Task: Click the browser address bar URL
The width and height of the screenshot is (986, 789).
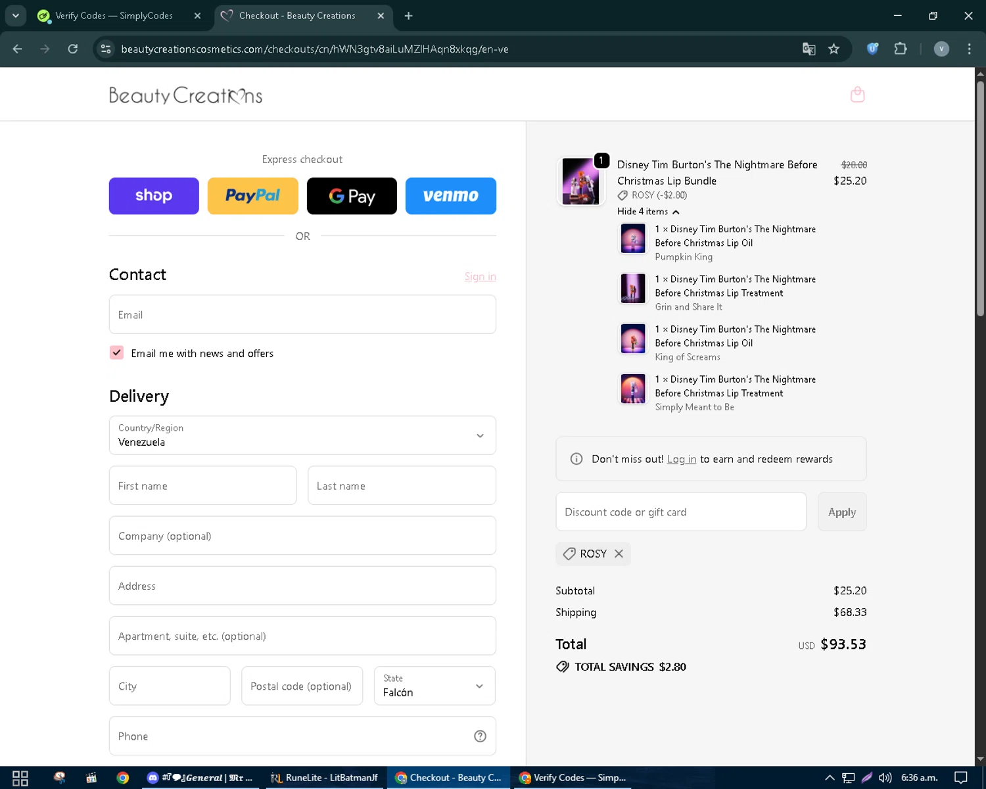Action: click(x=314, y=49)
